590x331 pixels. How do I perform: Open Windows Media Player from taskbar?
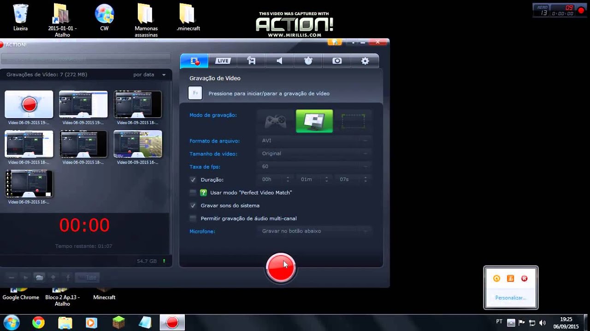(91, 323)
